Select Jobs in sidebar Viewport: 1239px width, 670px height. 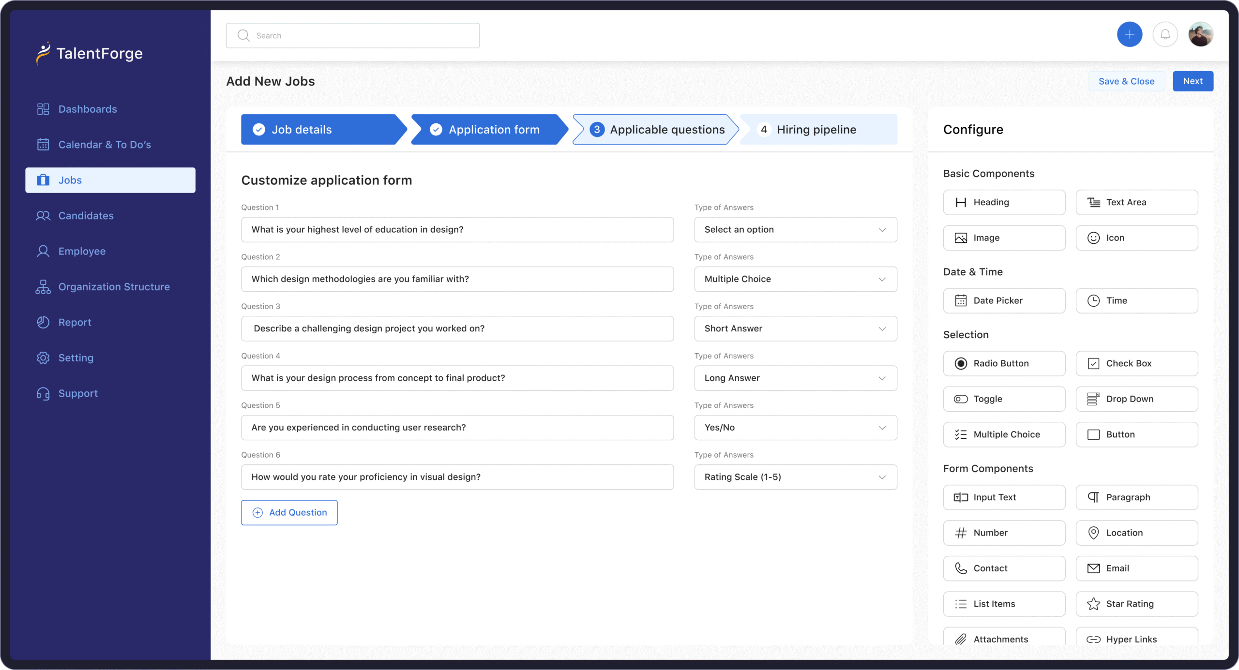[x=110, y=180]
